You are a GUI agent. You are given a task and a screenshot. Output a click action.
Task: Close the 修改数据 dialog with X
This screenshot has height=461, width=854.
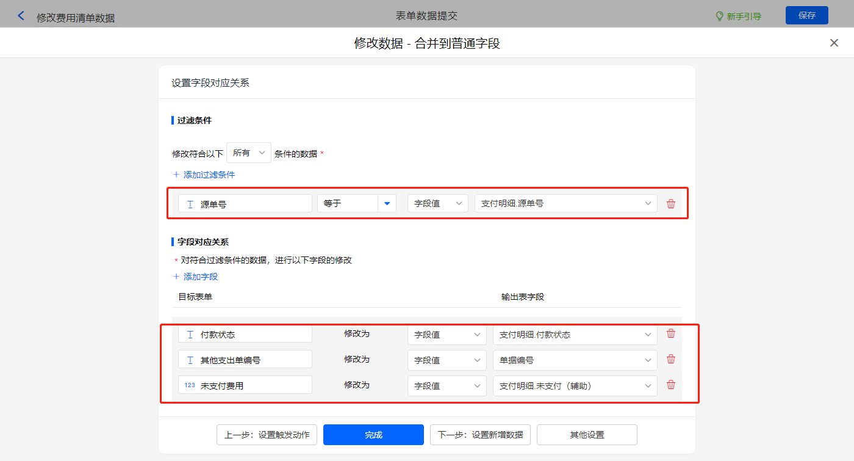[834, 43]
